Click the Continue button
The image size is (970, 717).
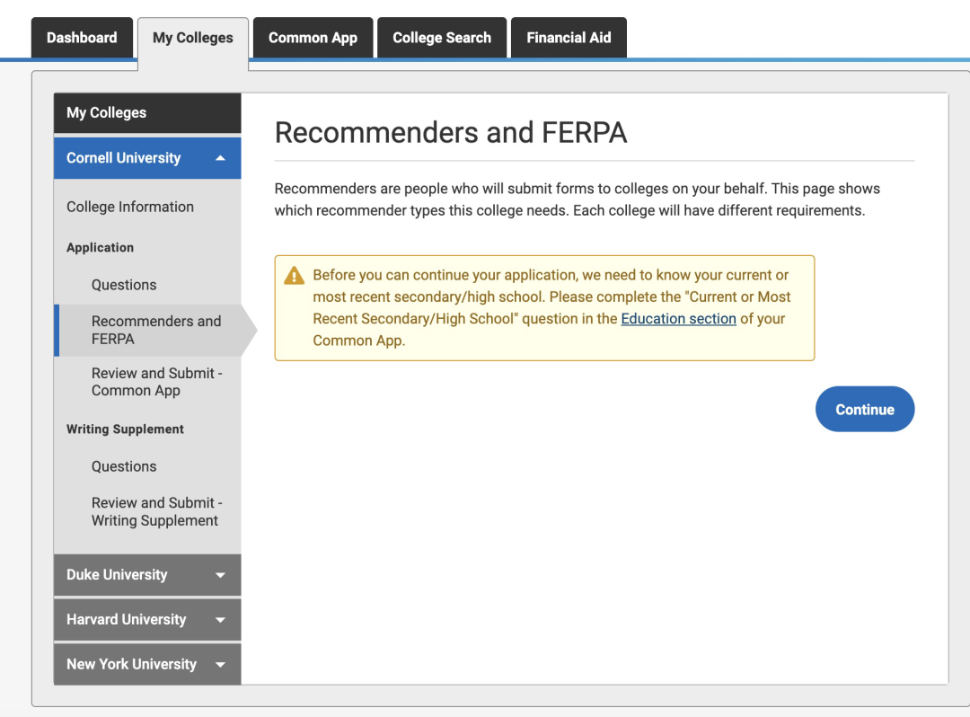point(865,409)
